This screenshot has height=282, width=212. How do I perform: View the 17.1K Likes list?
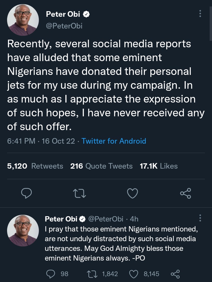(x=159, y=166)
